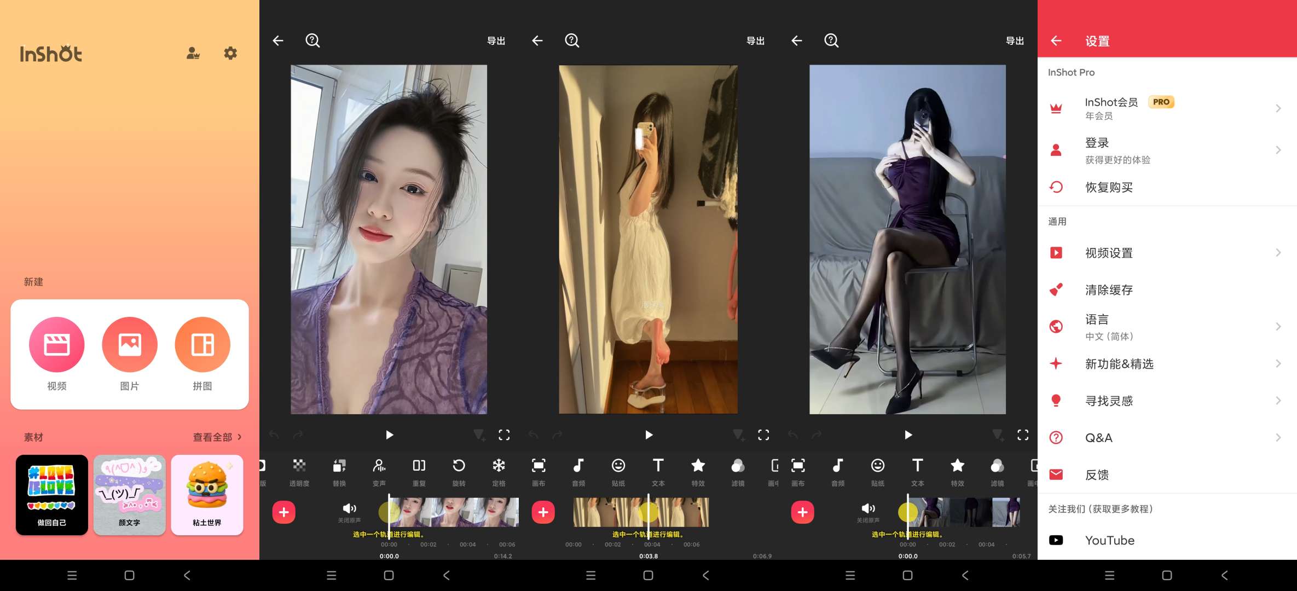Screen dimensions: 1297x591
Task: Open the 音频 audio tool
Action: pyautogui.click(x=577, y=472)
